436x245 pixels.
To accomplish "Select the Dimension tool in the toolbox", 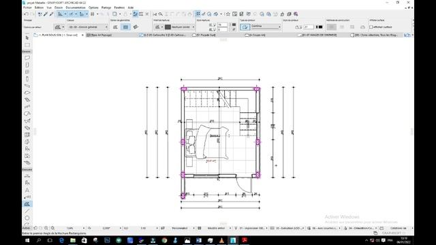I will coord(27,176).
